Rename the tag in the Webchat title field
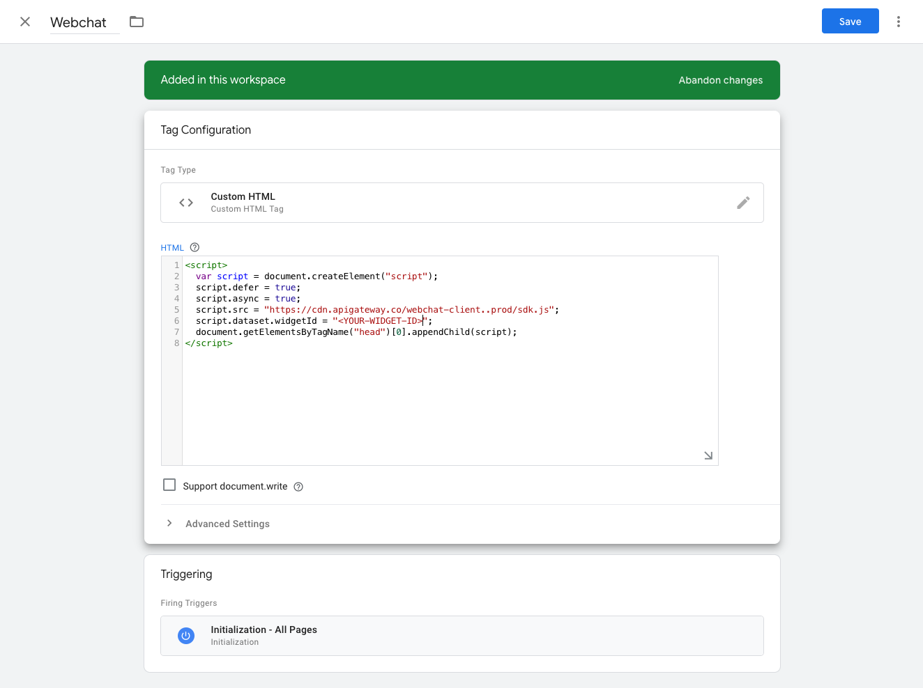The height and width of the screenshot is (688, 923). coord(79,22)
